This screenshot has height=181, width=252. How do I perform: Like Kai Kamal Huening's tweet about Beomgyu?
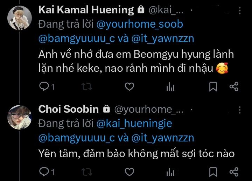click(129, 86)
